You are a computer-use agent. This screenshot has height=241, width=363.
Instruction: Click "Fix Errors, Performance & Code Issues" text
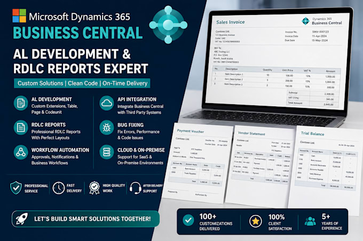(138, 135)
